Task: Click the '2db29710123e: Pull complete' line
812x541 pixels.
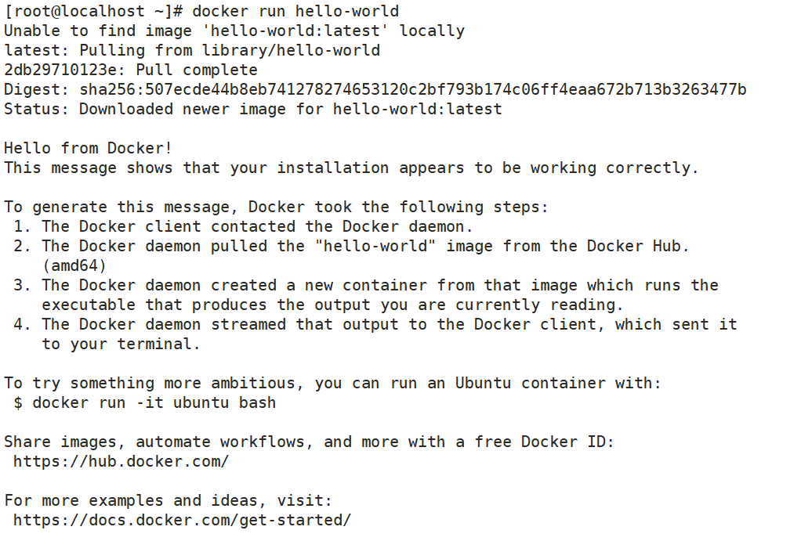Action: 130,70
